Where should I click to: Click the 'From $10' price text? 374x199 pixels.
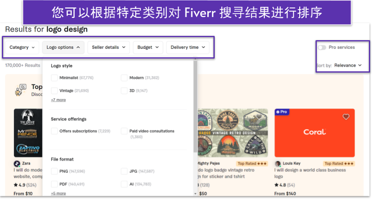coord(23,194)
